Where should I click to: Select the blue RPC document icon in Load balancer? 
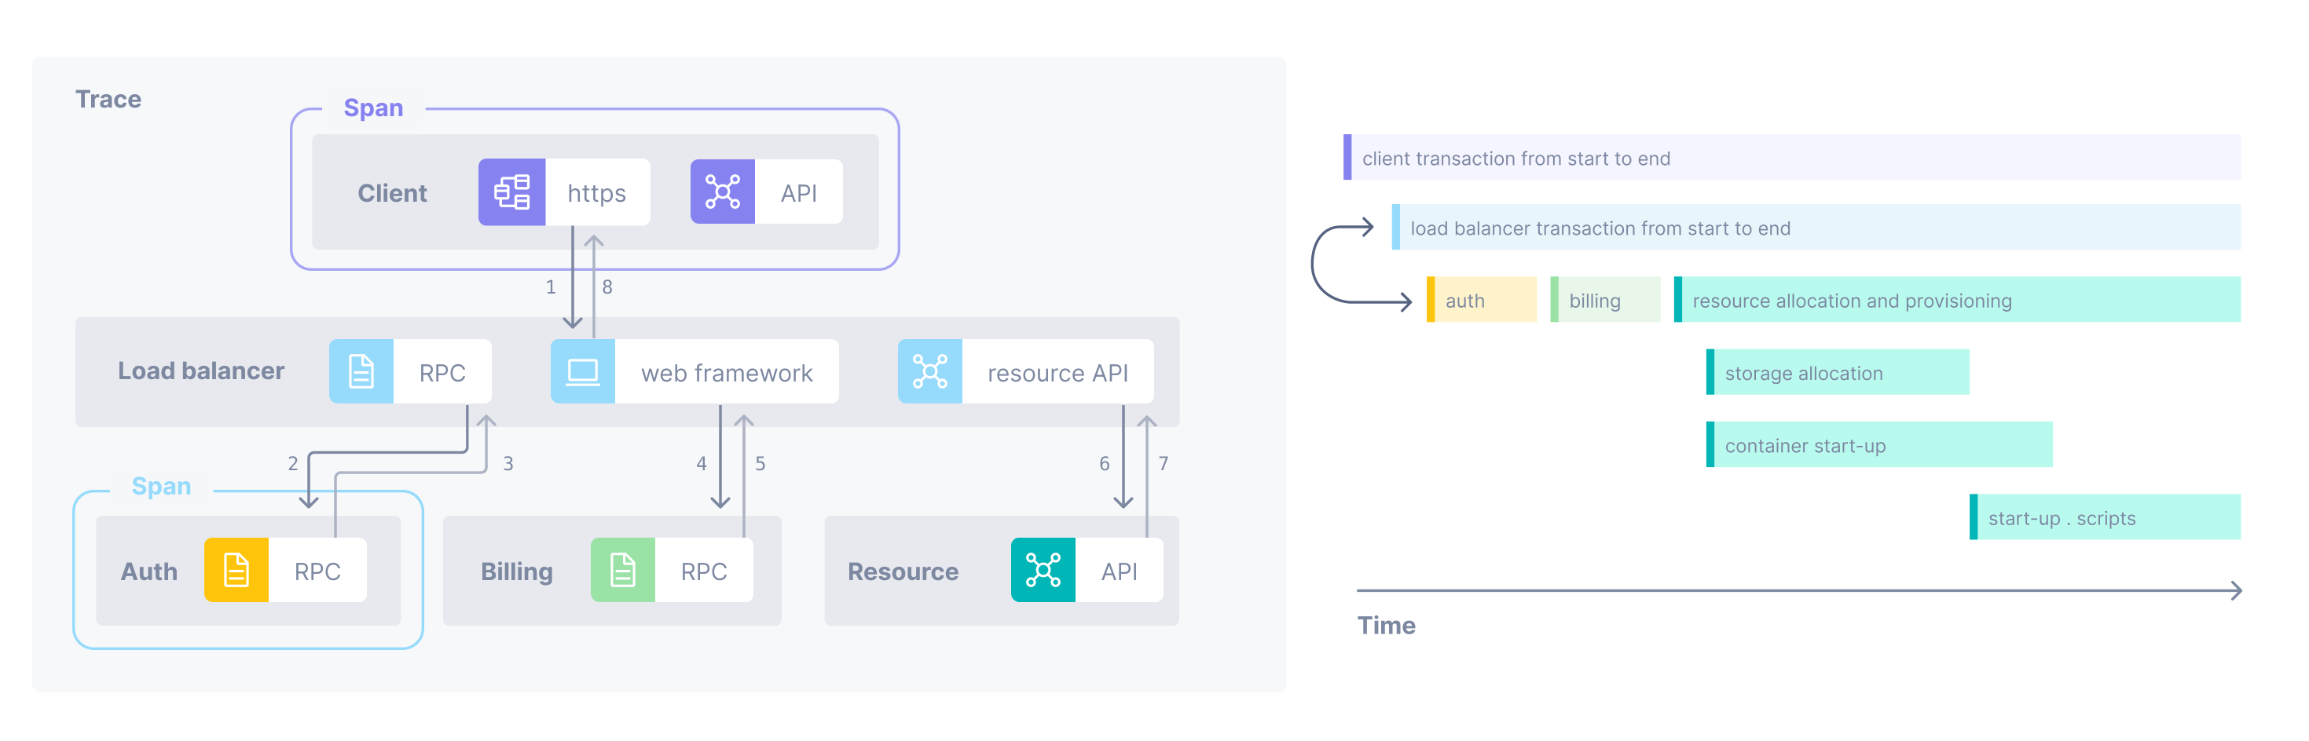[x=361, y=372]
